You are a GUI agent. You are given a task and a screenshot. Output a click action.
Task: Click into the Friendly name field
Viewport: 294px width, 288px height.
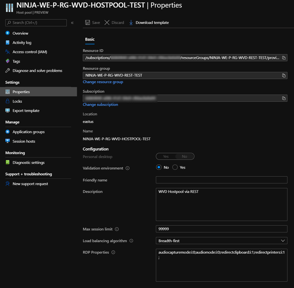click(221, 180)
